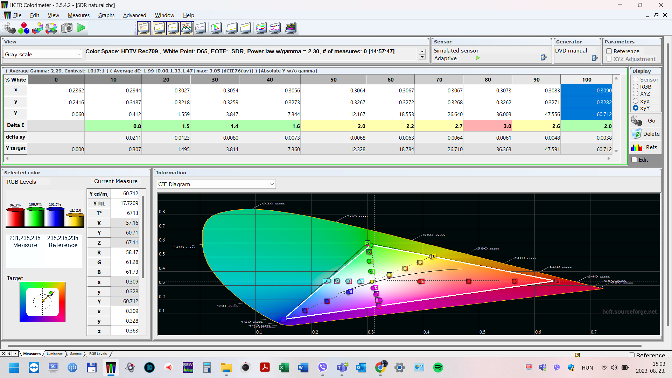Check the Edit checkbox
This screenshot has height=378, width=672.
634,160
